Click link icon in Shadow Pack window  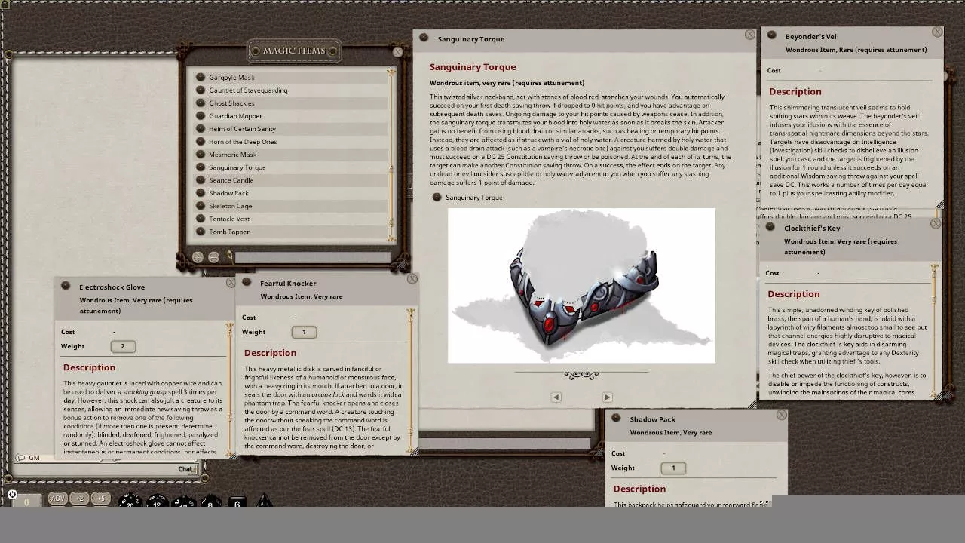[x=616, y=418]
